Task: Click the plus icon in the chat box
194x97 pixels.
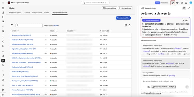Action: [x=144, y=87]
